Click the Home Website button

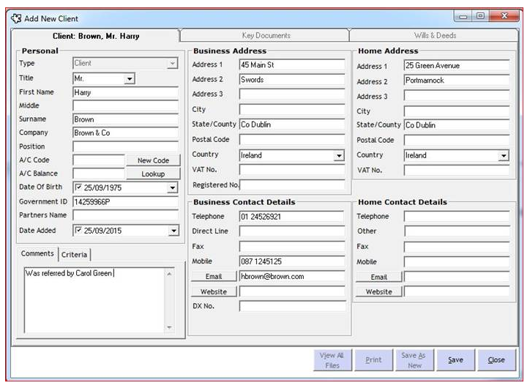378,291
